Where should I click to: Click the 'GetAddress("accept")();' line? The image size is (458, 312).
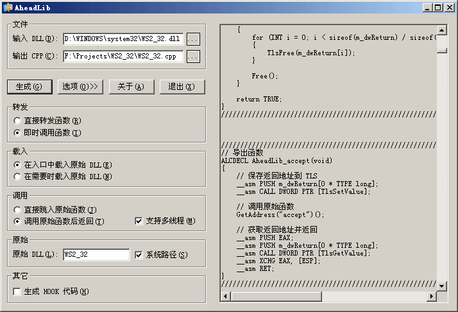[x=280, y=214]
